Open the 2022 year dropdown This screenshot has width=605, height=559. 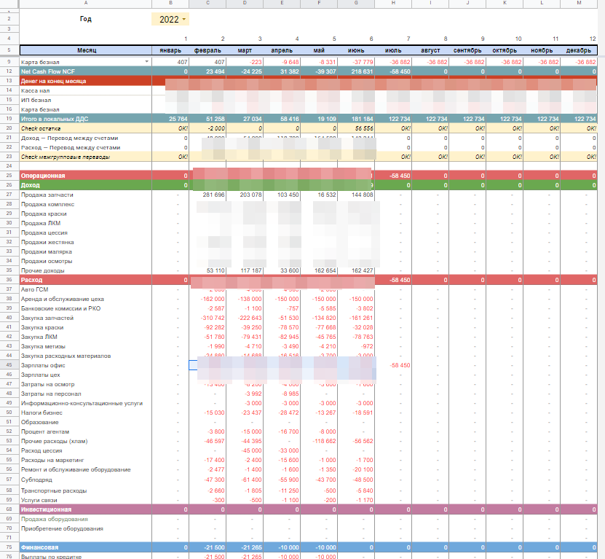coord(183,20)
